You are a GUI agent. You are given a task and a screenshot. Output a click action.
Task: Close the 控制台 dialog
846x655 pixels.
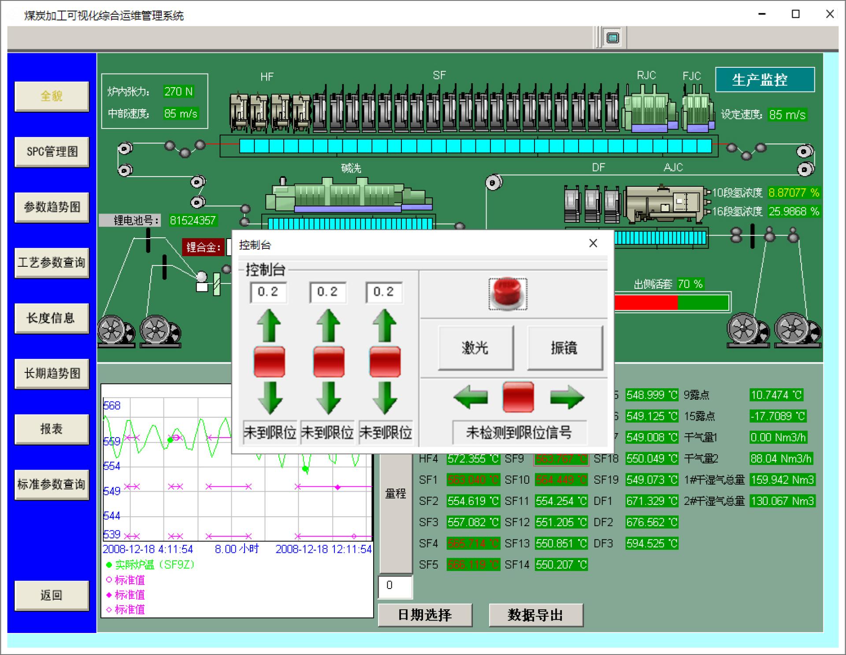point(593,243)
